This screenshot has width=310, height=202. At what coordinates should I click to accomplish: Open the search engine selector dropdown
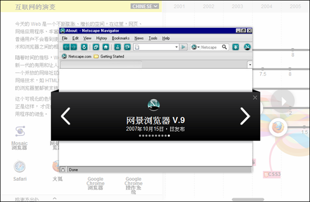click(196, 47)
